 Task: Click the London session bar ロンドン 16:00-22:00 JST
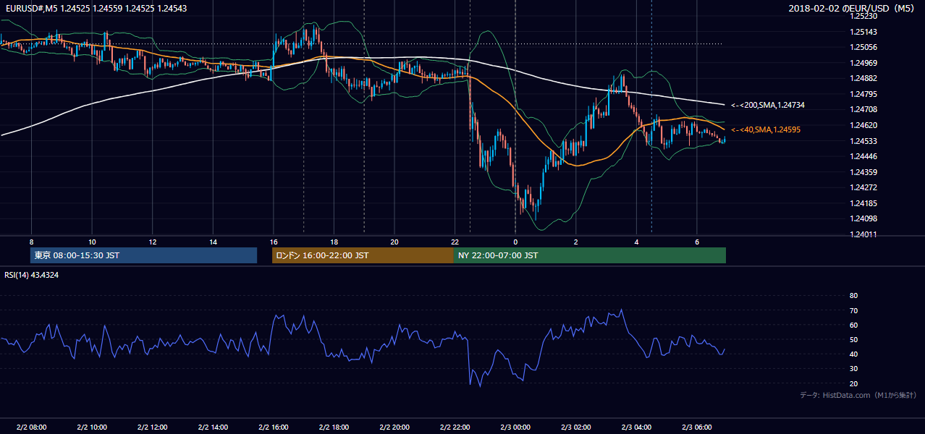pyautogui.click(x=363, y=255)
